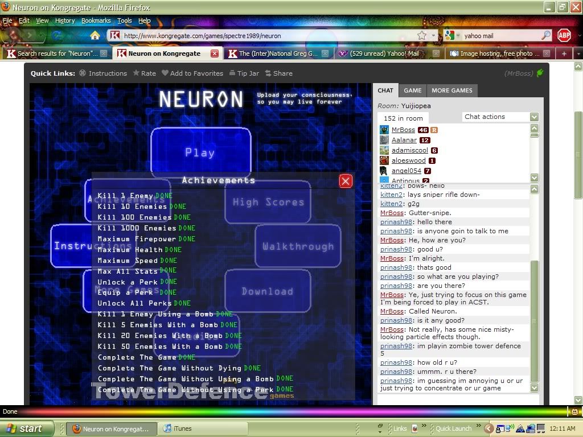
Task: Select the CHAT tab
Action: 385,90
